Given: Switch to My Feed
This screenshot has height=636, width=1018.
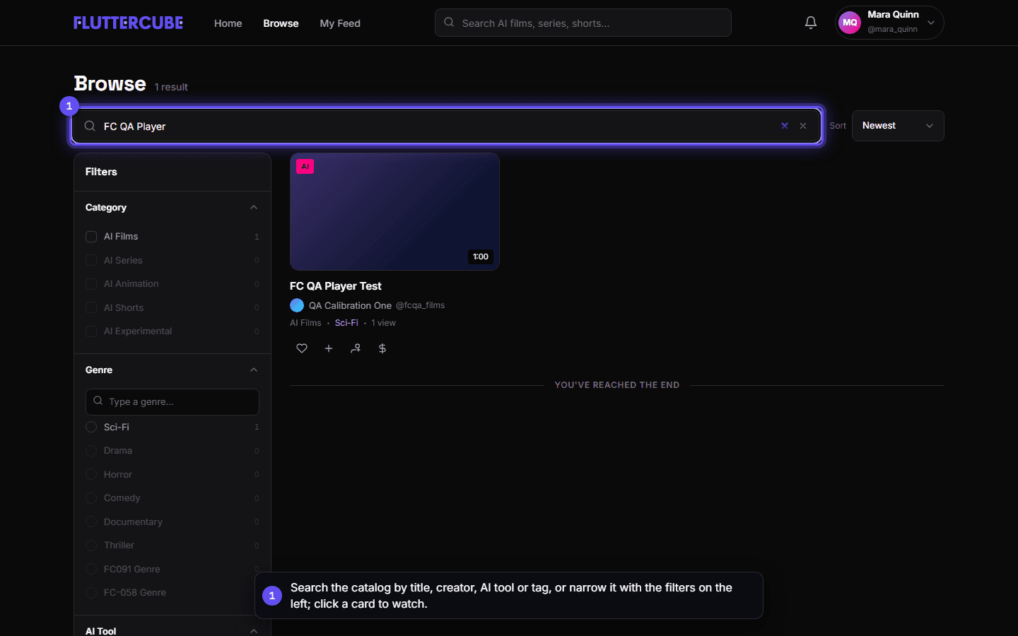Looking at the screenshot, I should click(340, 23).
